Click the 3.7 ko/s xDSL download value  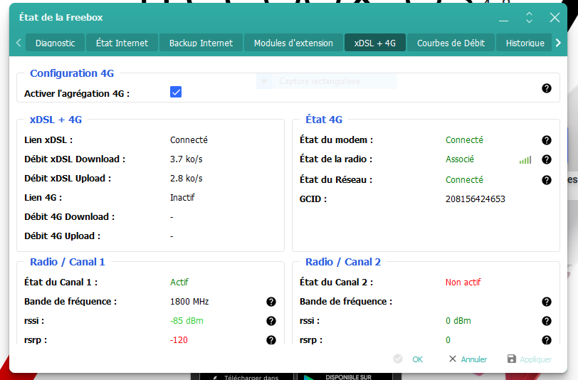(186, 159)
